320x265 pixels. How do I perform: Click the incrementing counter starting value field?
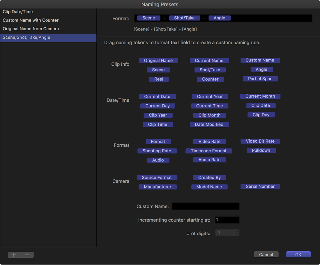pyautogui.click(x=227, y=220)
